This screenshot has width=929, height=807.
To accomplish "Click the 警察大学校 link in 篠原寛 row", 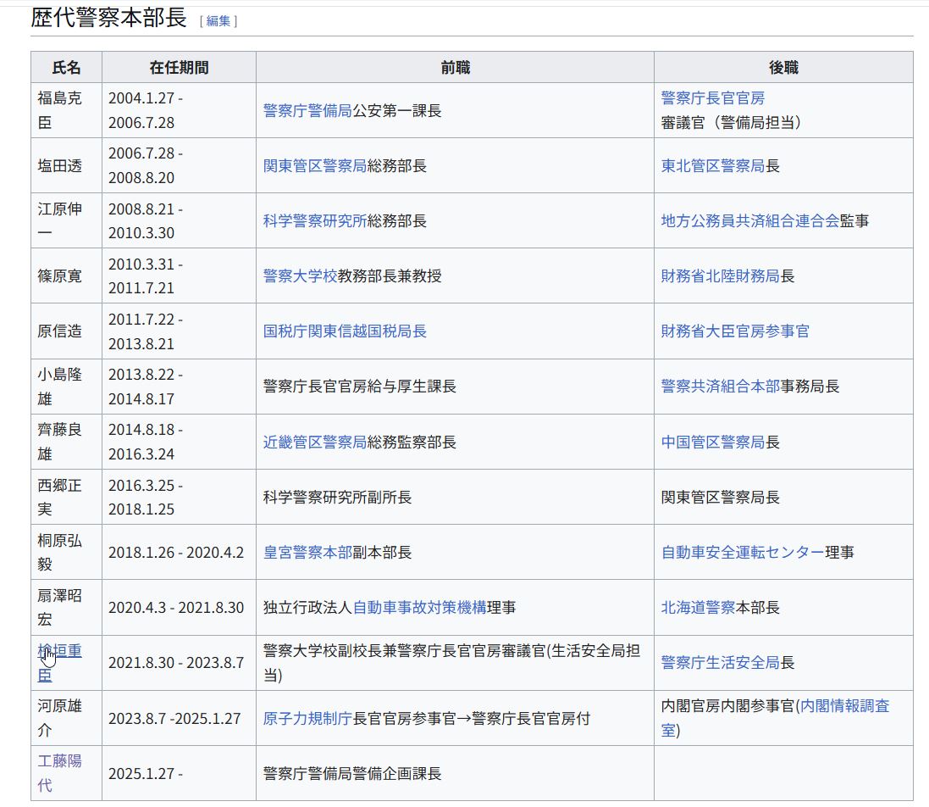I will click(x=300, y=276).
